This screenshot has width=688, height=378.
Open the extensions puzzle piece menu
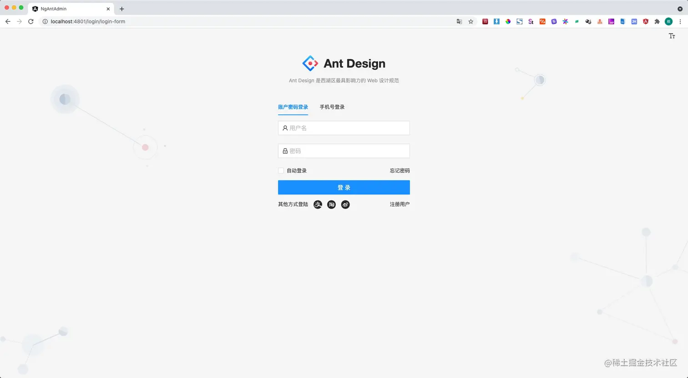pos(657,21)
